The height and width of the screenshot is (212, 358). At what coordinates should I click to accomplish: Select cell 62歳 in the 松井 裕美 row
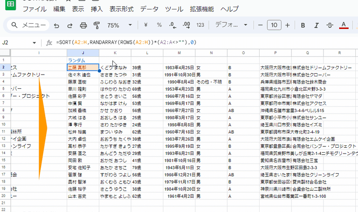[147, 132]
